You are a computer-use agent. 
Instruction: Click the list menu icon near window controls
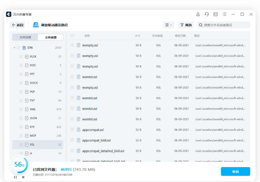tap(225, 14)
